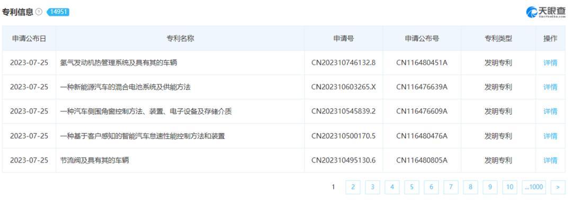Viewport: 572px width, 200px height.
Task: Go to page 10 of patent list
Action: 510,187
